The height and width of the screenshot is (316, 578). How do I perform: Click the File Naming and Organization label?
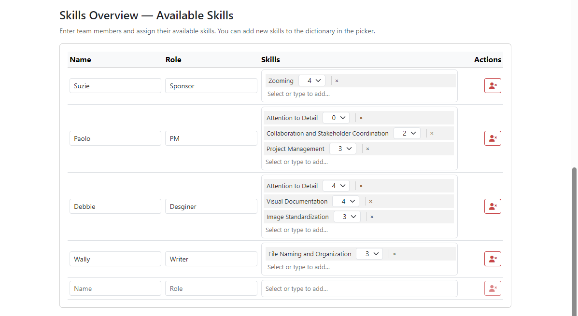[x=310, y=254]
